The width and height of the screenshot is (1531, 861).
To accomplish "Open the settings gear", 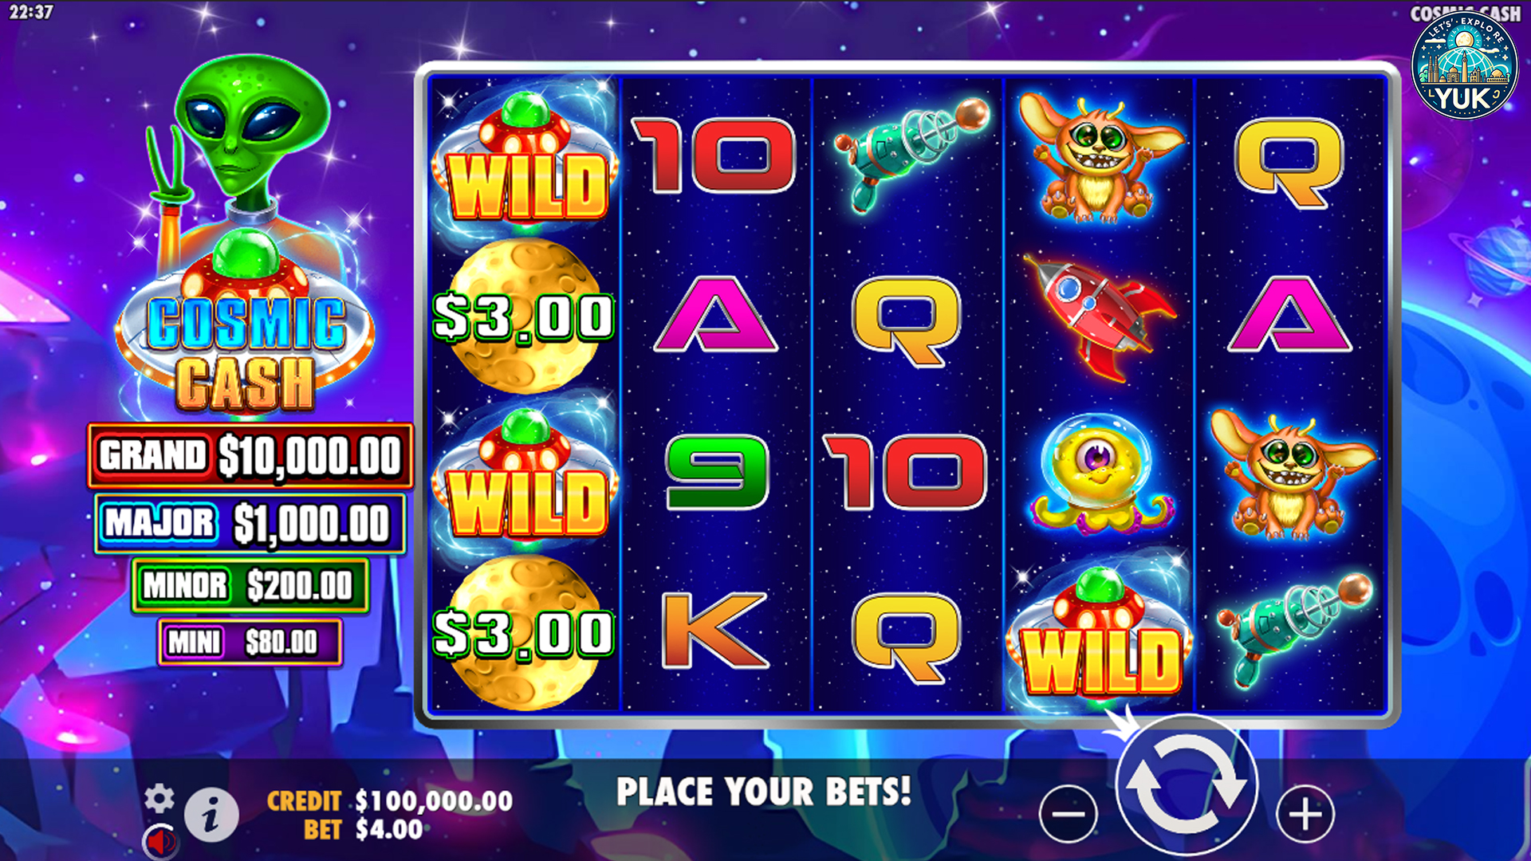I will [159, 798].
